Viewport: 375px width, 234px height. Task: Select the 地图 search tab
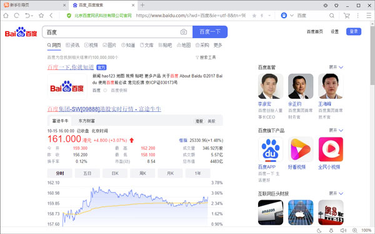pos(184,45)
